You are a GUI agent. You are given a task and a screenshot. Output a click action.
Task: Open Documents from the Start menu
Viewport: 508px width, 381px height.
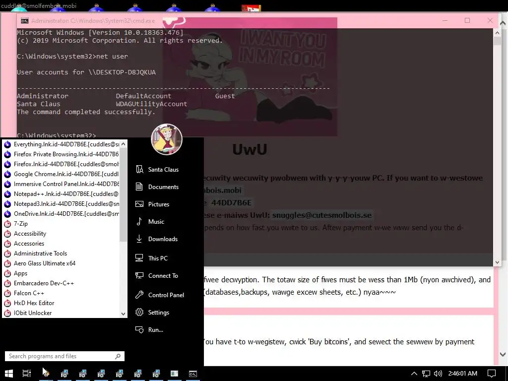click(157, 187)
